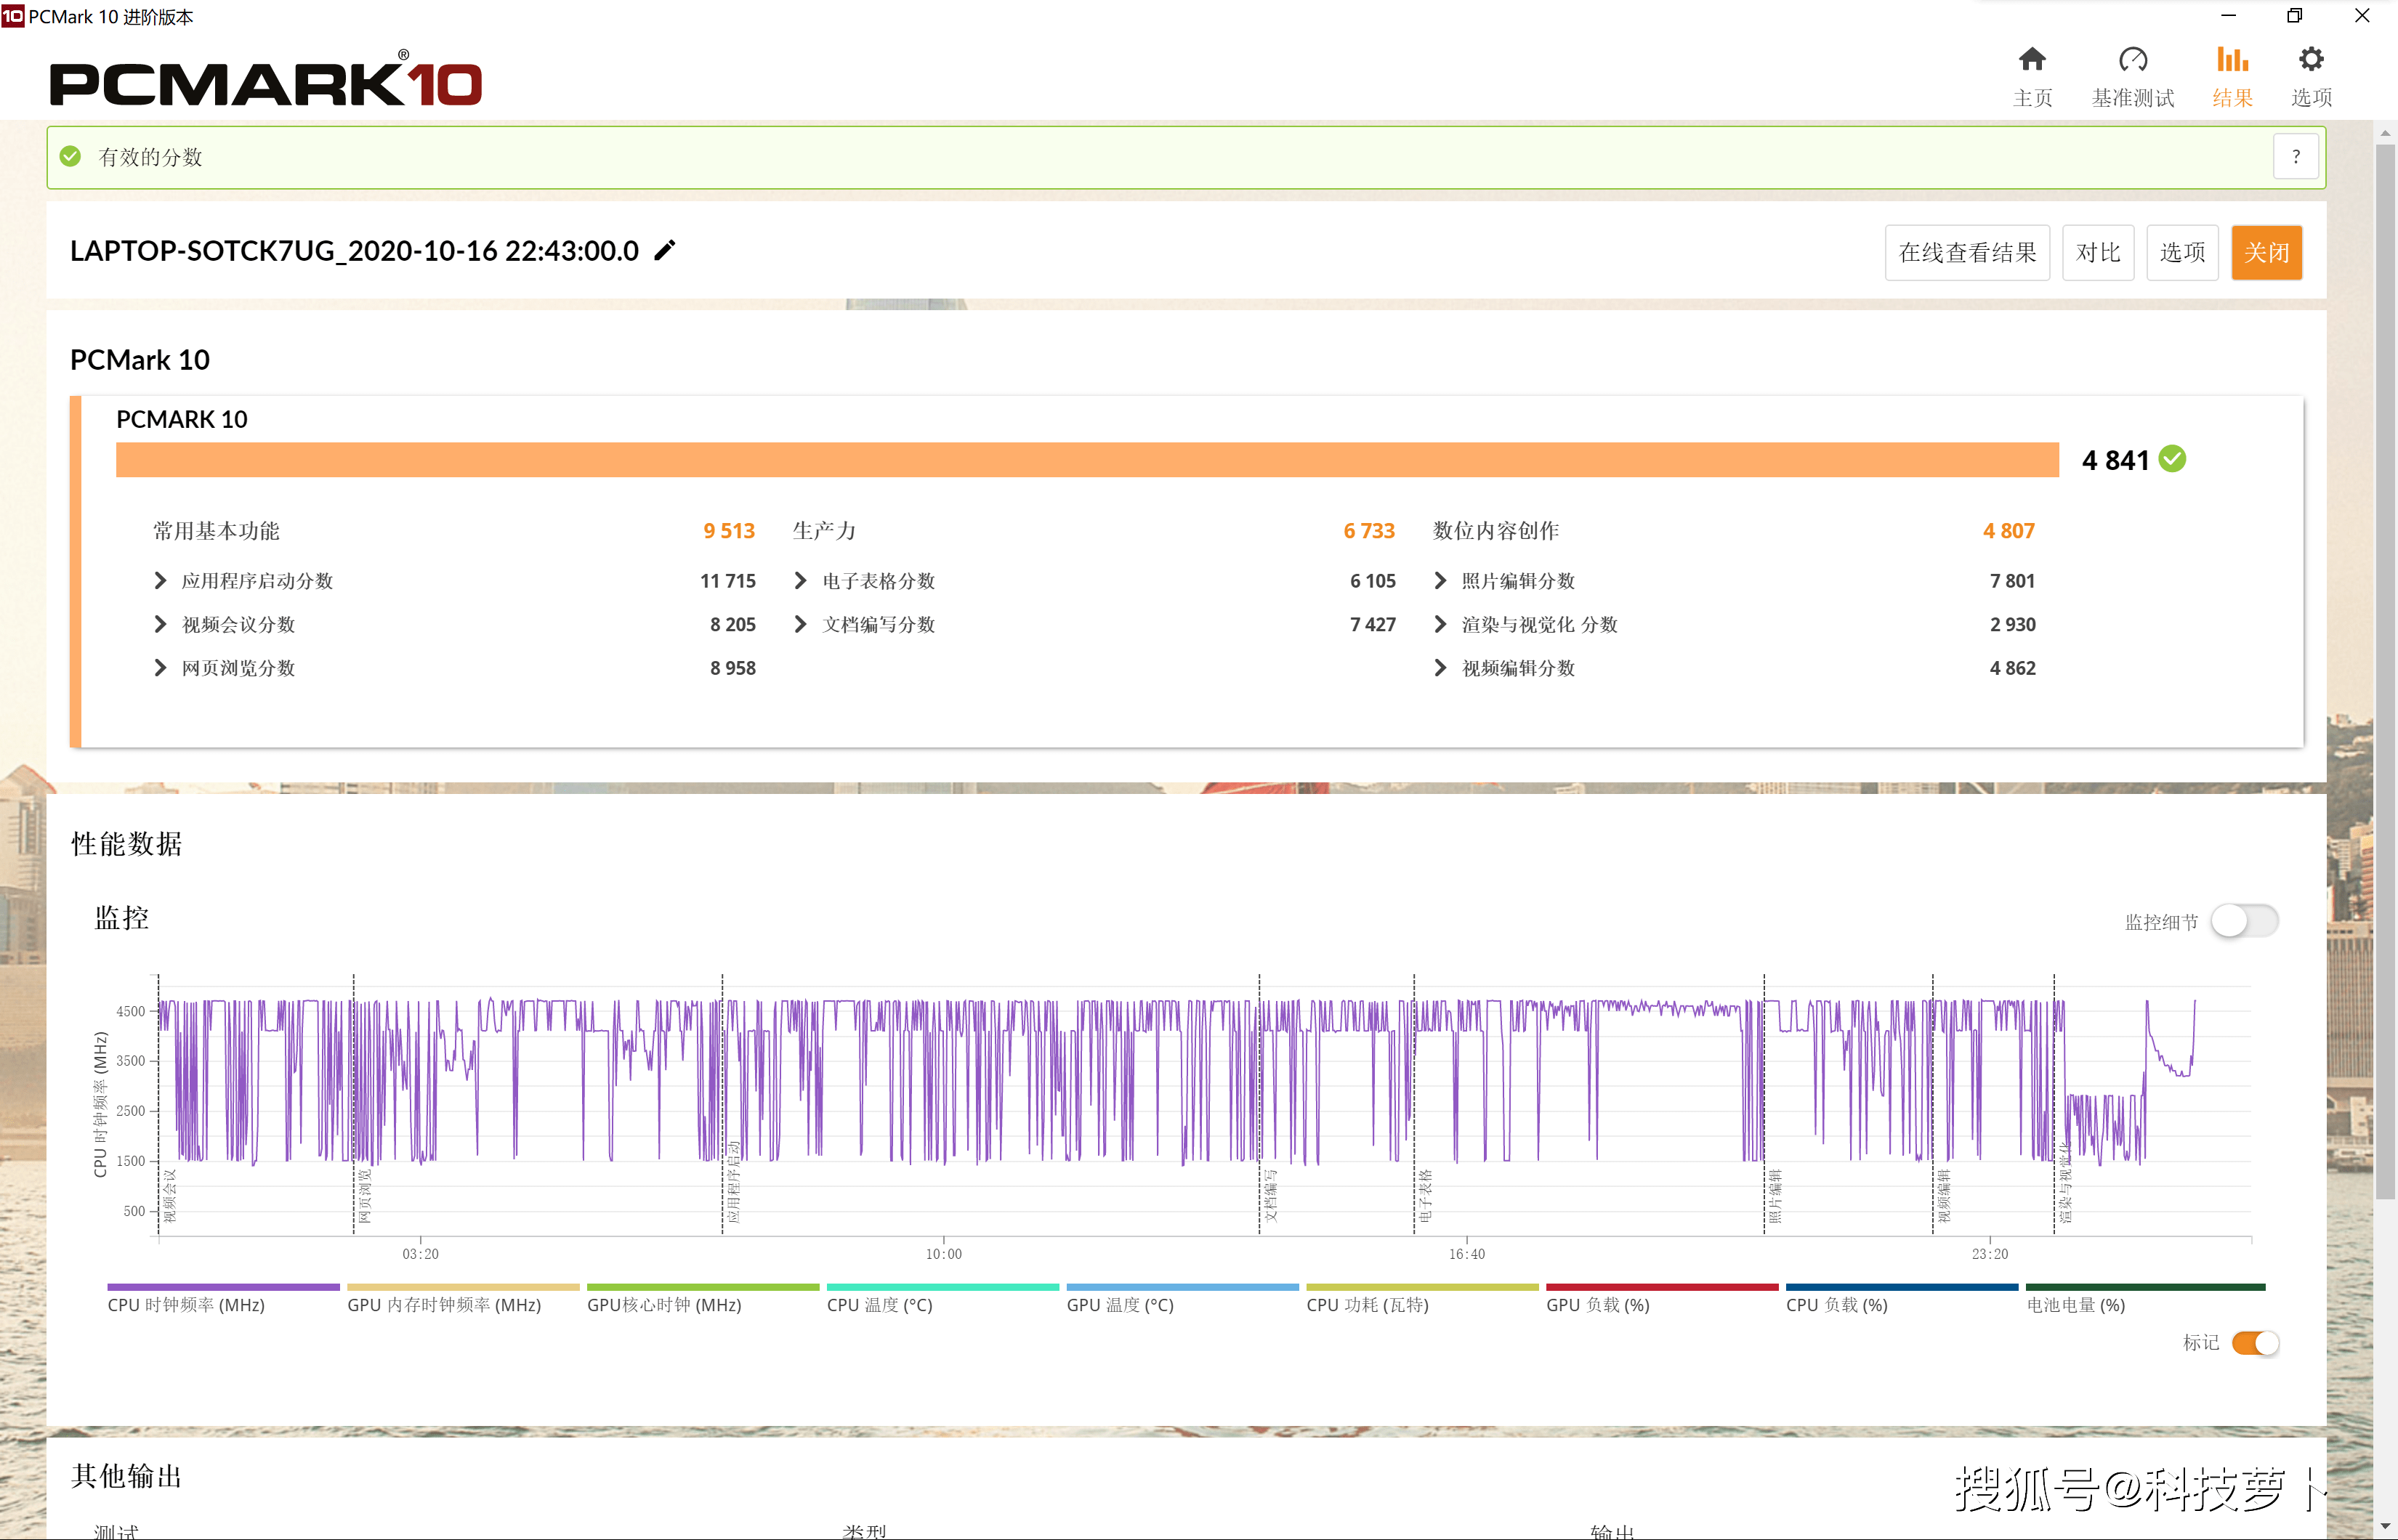The width and height of the screenshot is (2398, 1540).
Task: Click the pencil icon to rename result
Action: click(664, 250)
